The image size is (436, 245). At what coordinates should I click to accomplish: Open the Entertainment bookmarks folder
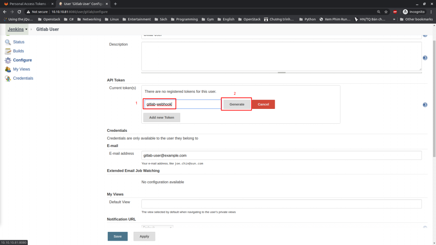[137, 19]
